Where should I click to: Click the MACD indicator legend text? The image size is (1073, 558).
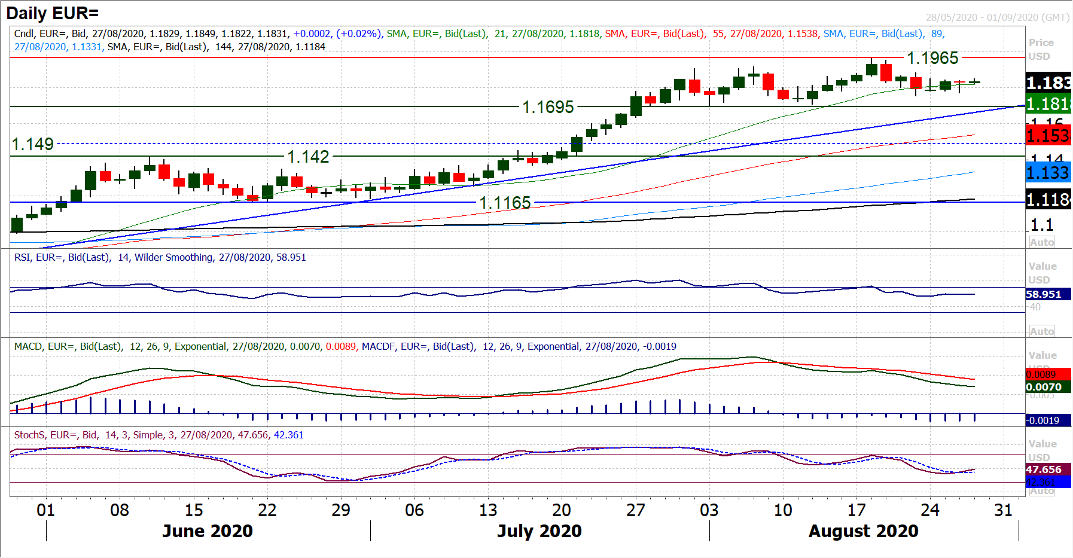pyautogui.click(x=345, y=346)
